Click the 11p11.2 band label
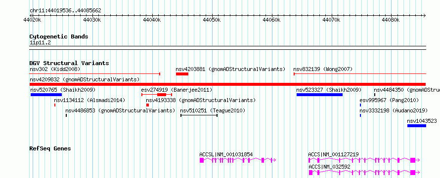This screenshot has width=440, height=178. pos(41,42)
